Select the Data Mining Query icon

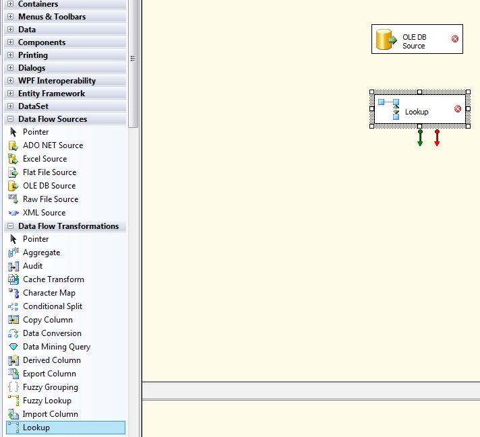coord(13,347)
